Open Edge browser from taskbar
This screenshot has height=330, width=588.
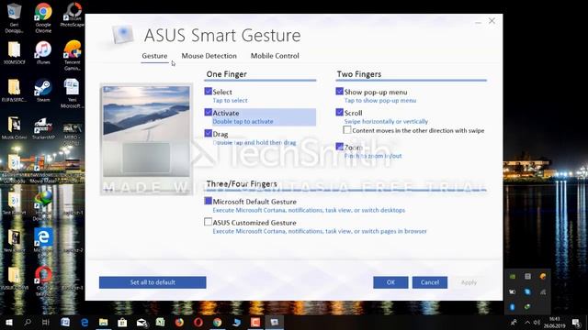pyautogui.click(x=85, y=322)
